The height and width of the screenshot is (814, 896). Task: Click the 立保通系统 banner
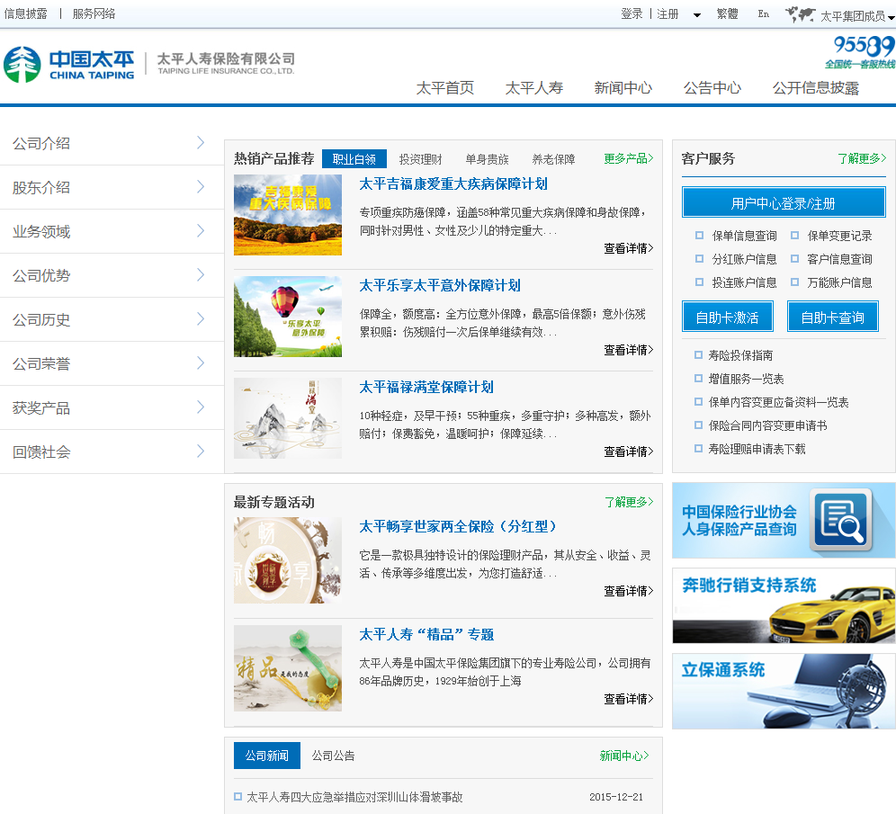[784, 691]
